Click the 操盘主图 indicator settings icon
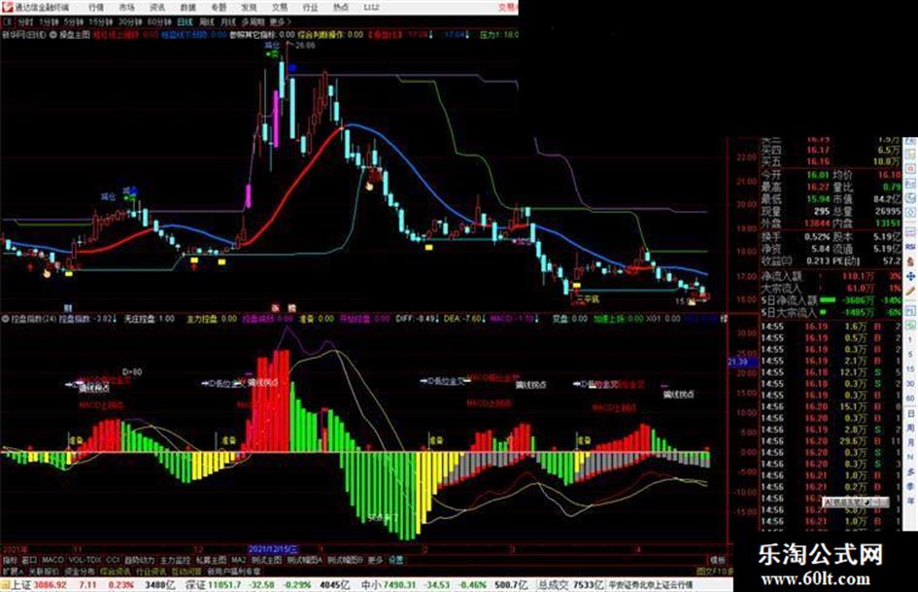Image resolution: width=918 pixels, height=592 pixels. (x=52, y=35)
